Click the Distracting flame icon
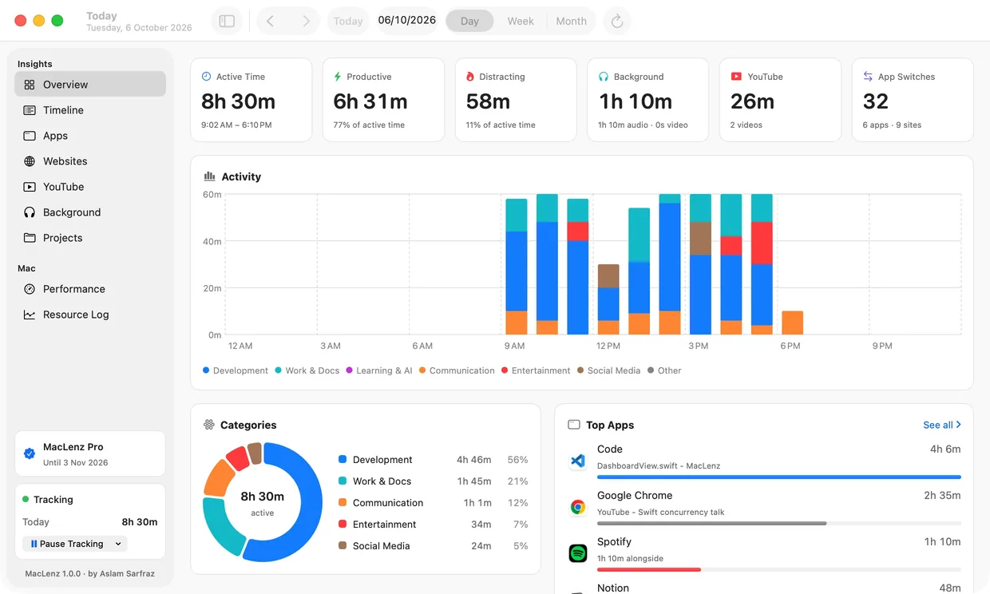The width and height of the screenshot is (990, 594). click(x=470, y=77)
